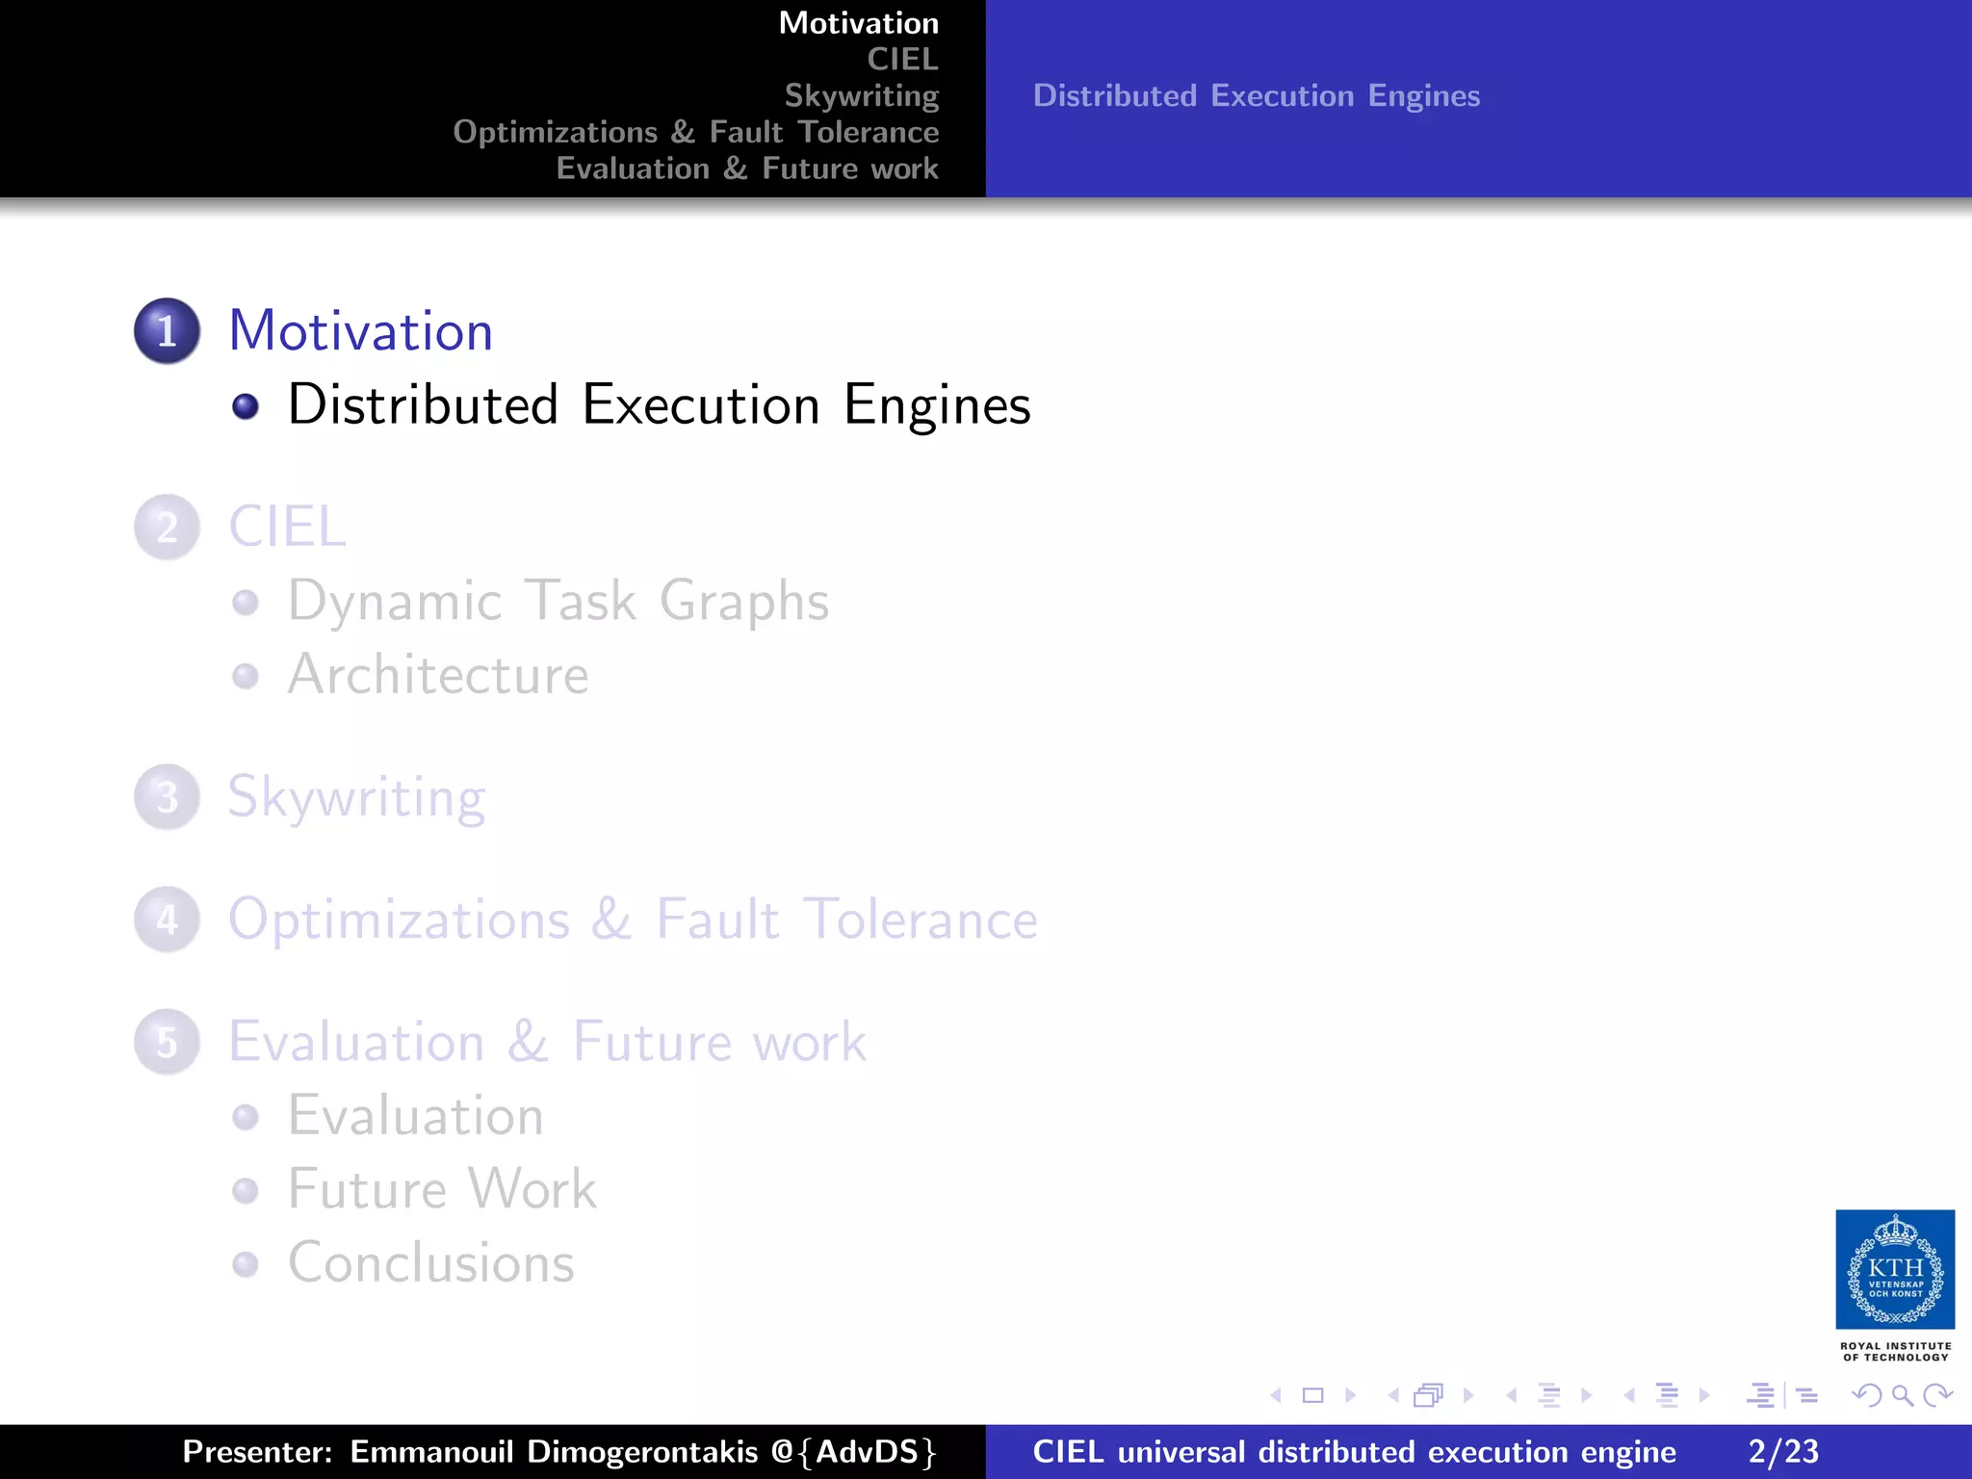Click the previous slide arrow beside the slide rectangle icon
Screen dimensions: 1972x1479
(1276, 1395)
